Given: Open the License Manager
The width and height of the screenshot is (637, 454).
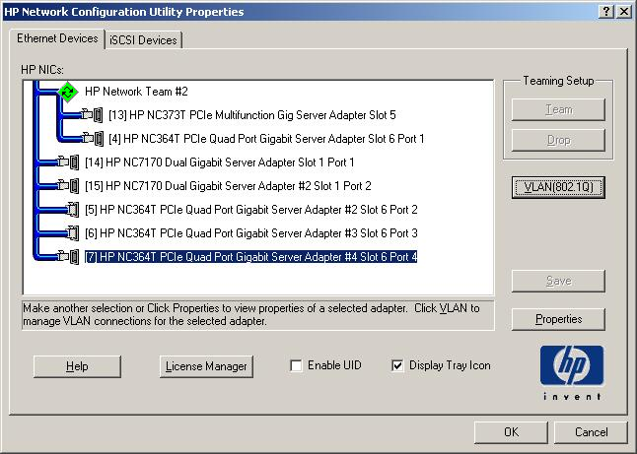Looking at the screenshot, I should click(206, 366).
